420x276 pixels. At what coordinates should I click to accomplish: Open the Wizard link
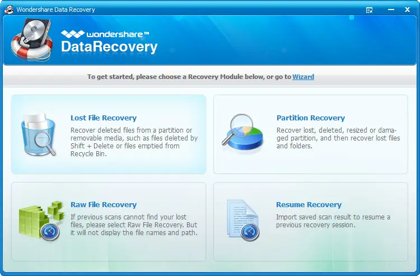(303, 77)
